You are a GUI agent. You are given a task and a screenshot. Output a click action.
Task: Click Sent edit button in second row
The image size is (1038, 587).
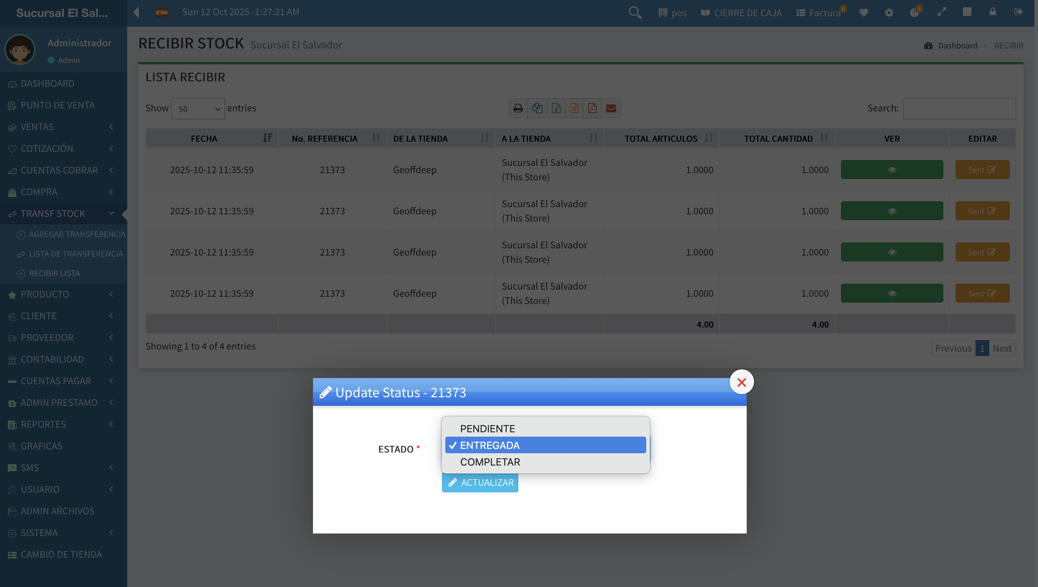pos(982,211)
